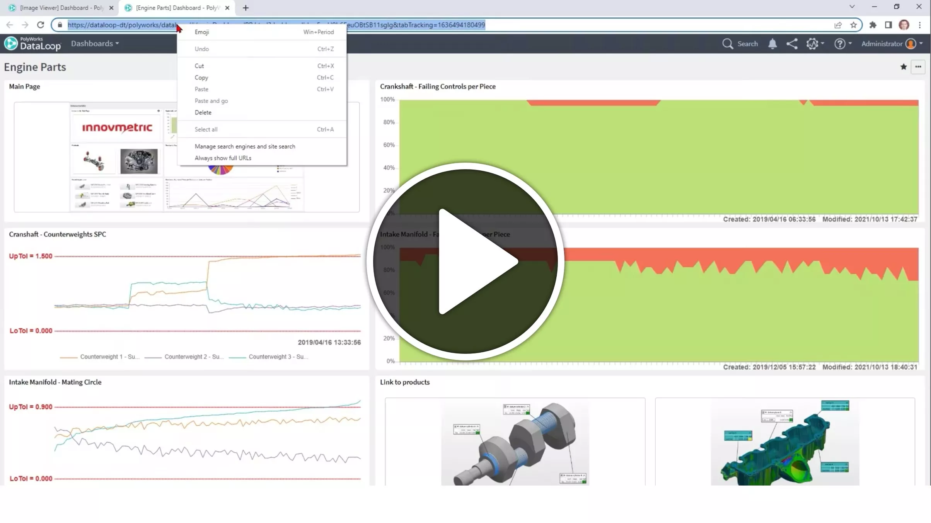This screenshot has width=931, height=523.
Task: Toggle Counterweight 2 legend entry
Action: (x=184, y=357)
